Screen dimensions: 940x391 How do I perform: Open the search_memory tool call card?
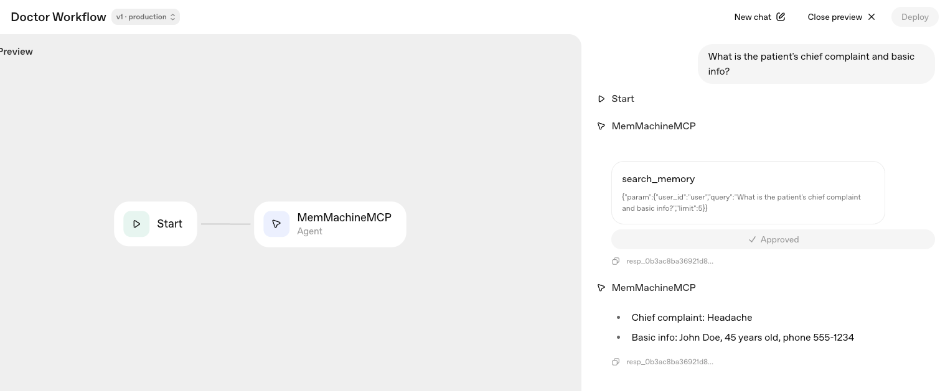(x=748, y=192)
